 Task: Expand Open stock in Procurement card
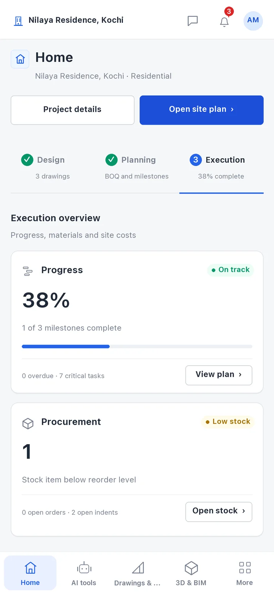pos(218,511)
